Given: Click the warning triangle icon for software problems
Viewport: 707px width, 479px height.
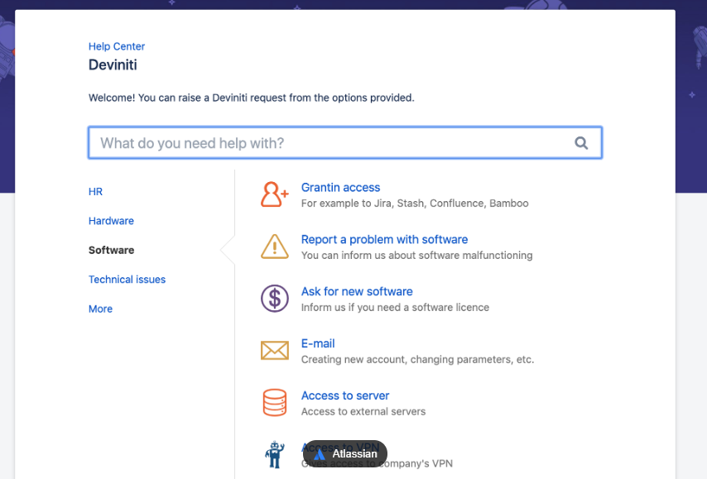Looking at the screenshot, I should pos(274,247).
